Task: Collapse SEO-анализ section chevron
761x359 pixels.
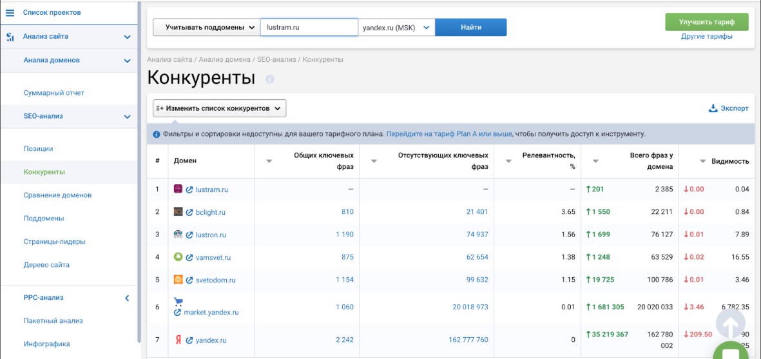Action: 127,117
